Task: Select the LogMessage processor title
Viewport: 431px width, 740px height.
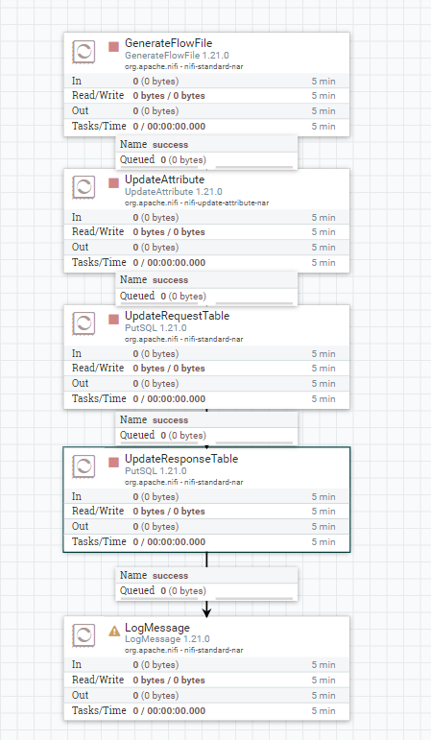Action: (157, 628)
